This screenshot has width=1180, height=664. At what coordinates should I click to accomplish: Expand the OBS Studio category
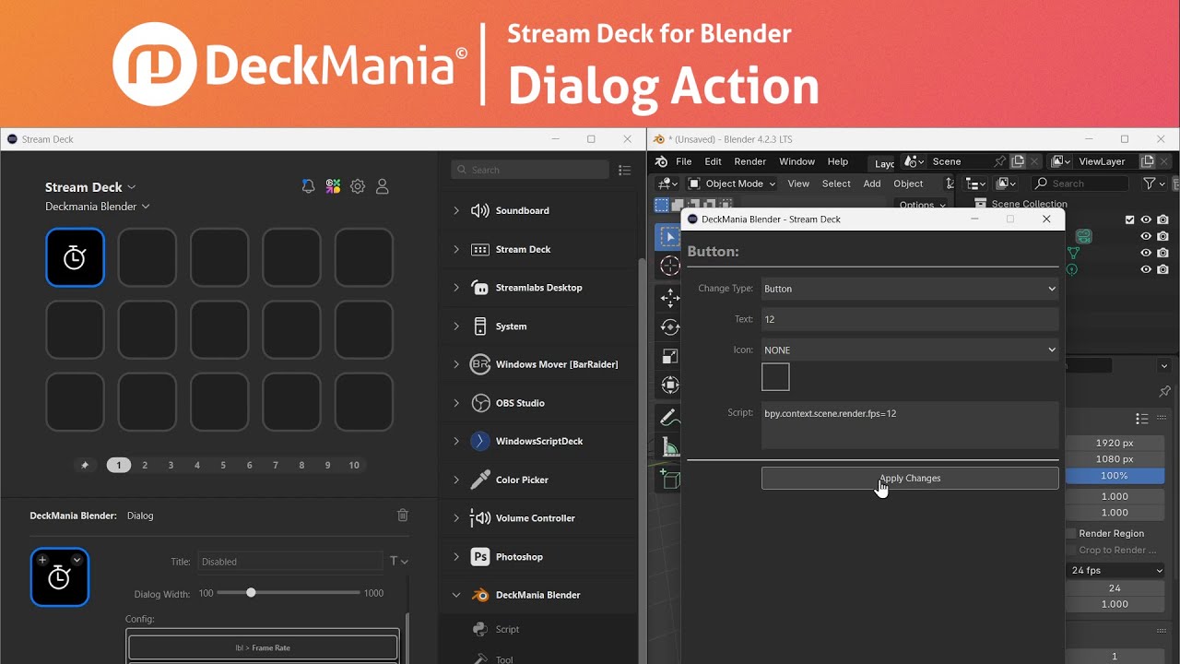[456, 403]
